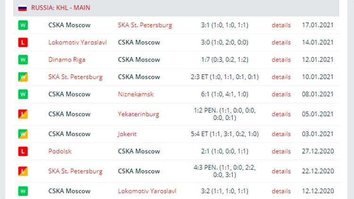
Task: Click the penalty L badge on Yekaterinburg row
Action: coord(23,114)
